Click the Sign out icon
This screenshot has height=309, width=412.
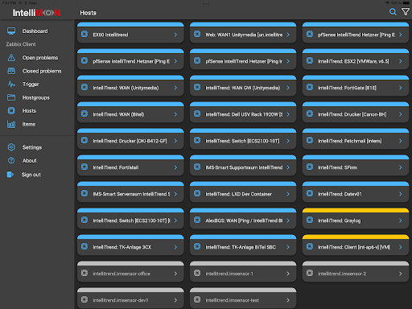pos(10,175)
